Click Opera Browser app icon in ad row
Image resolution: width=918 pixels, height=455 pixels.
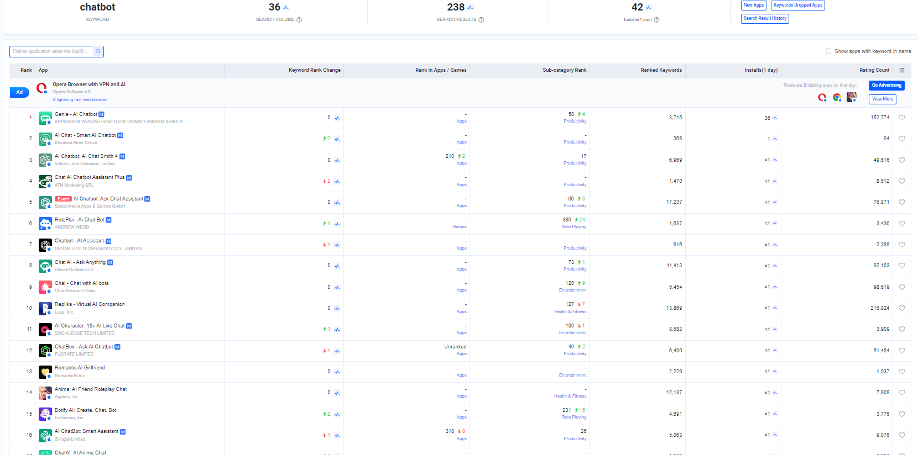41,88
